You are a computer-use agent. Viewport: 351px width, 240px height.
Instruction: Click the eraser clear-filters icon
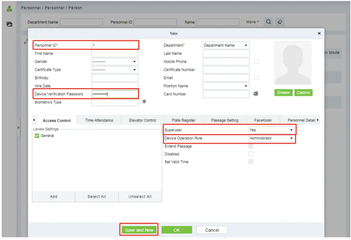click(280, 22)
